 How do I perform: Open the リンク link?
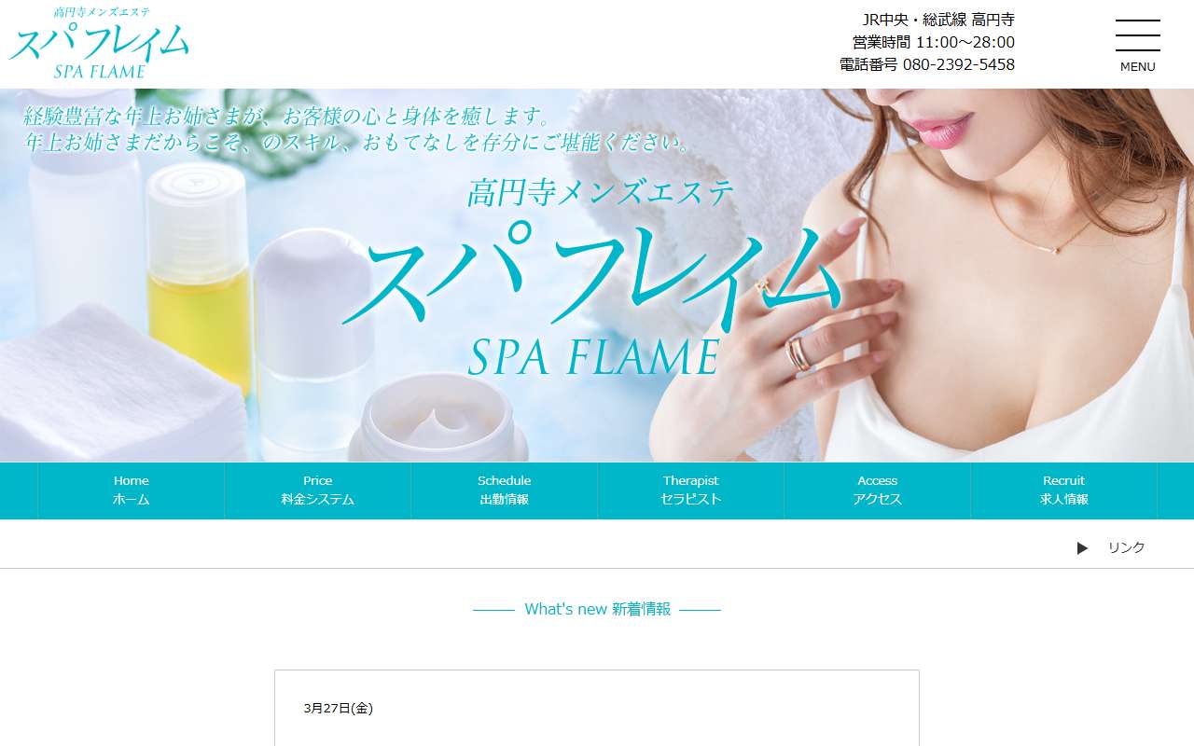[x=1126, y=548]
